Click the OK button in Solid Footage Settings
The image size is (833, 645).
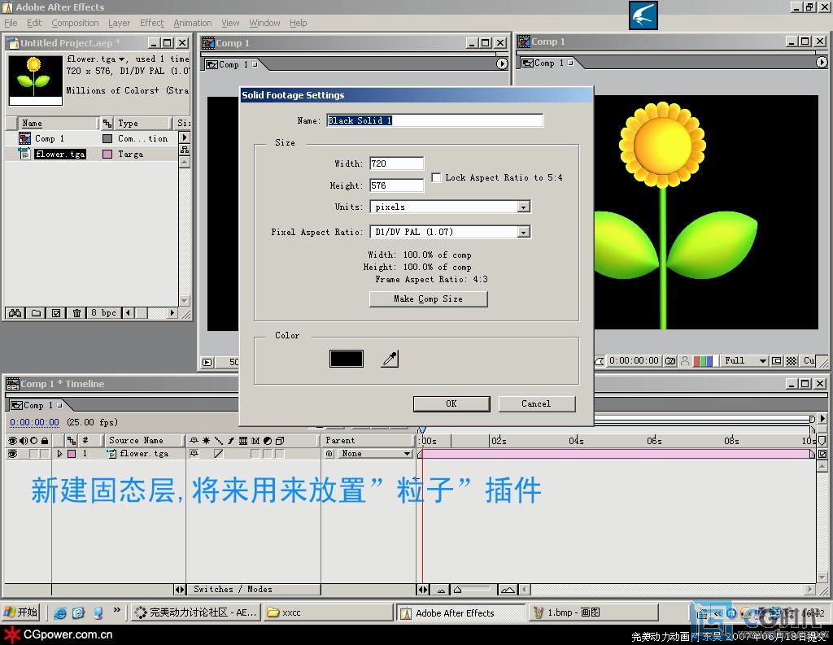(451, 403)
